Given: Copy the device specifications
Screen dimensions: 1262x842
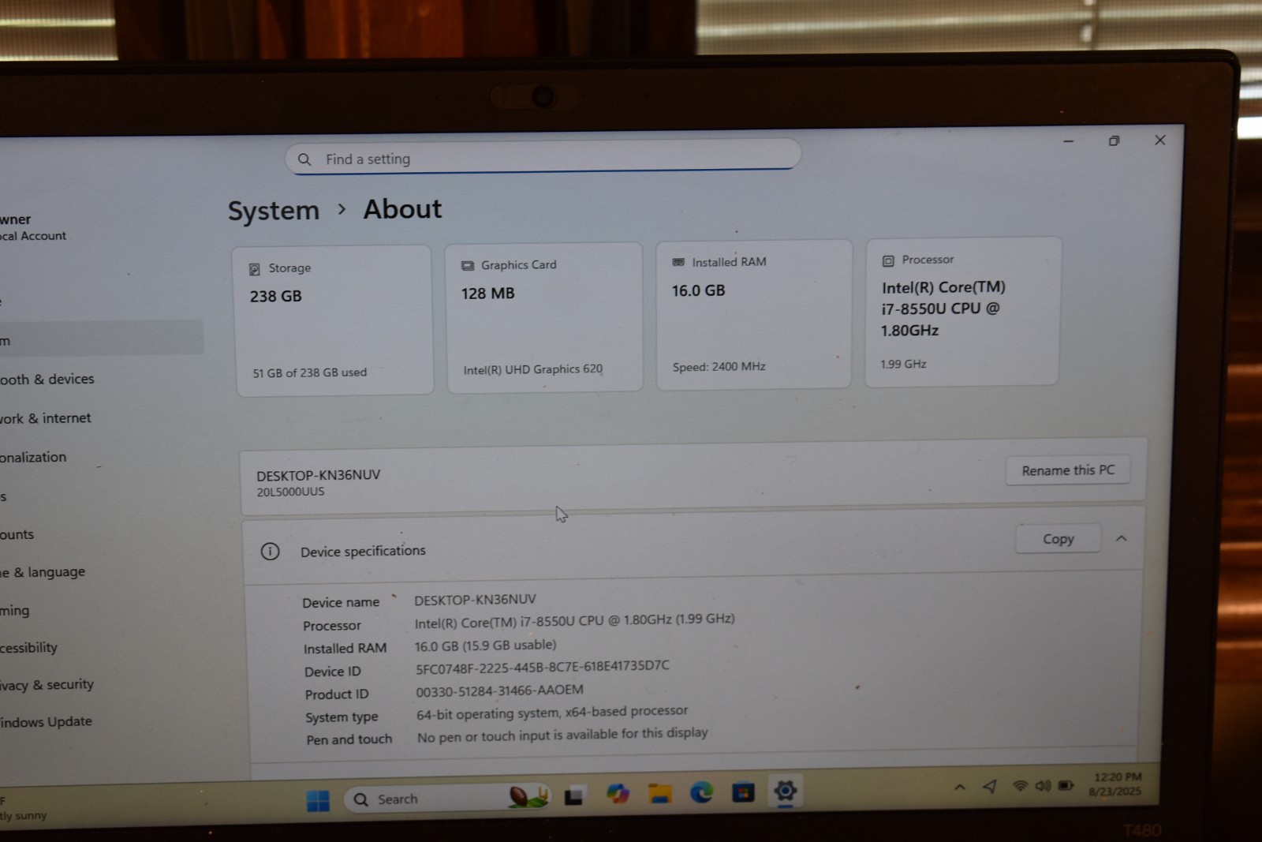Looking at the screenshot, I should pyautogui.click(x=1058, y=539).
